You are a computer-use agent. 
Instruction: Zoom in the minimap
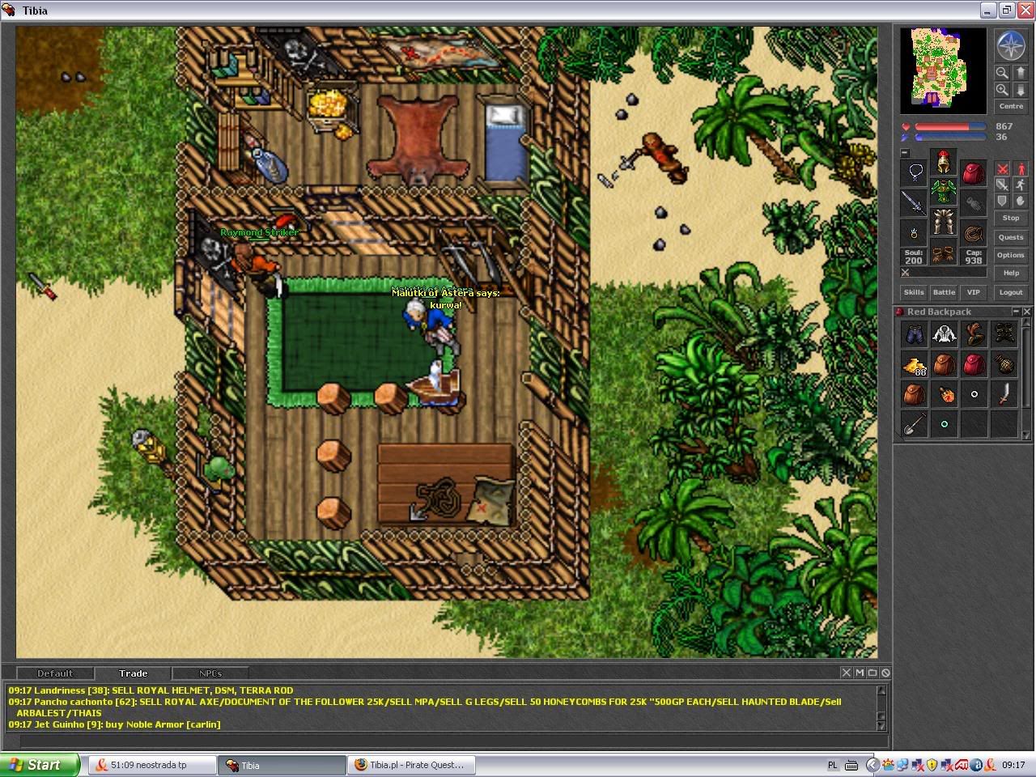1003,90
